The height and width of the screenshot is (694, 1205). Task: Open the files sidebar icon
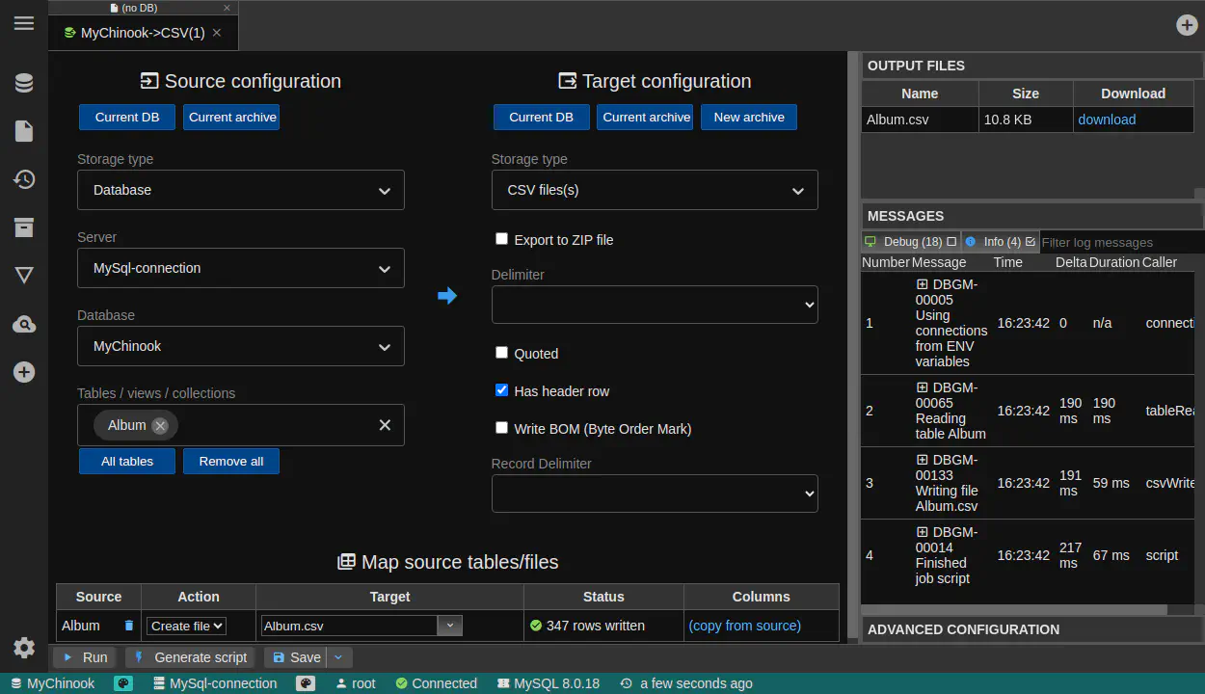(24, 131)
